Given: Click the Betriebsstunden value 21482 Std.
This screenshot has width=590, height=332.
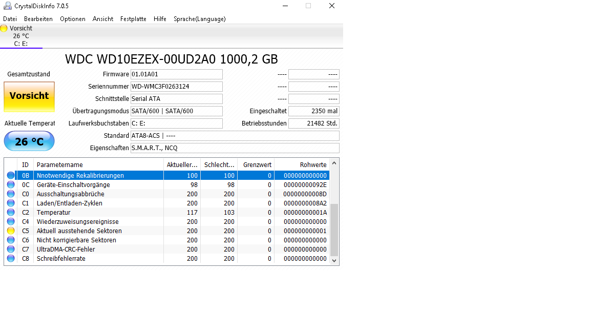Looking at the screenshot, I should coord(314,123).
